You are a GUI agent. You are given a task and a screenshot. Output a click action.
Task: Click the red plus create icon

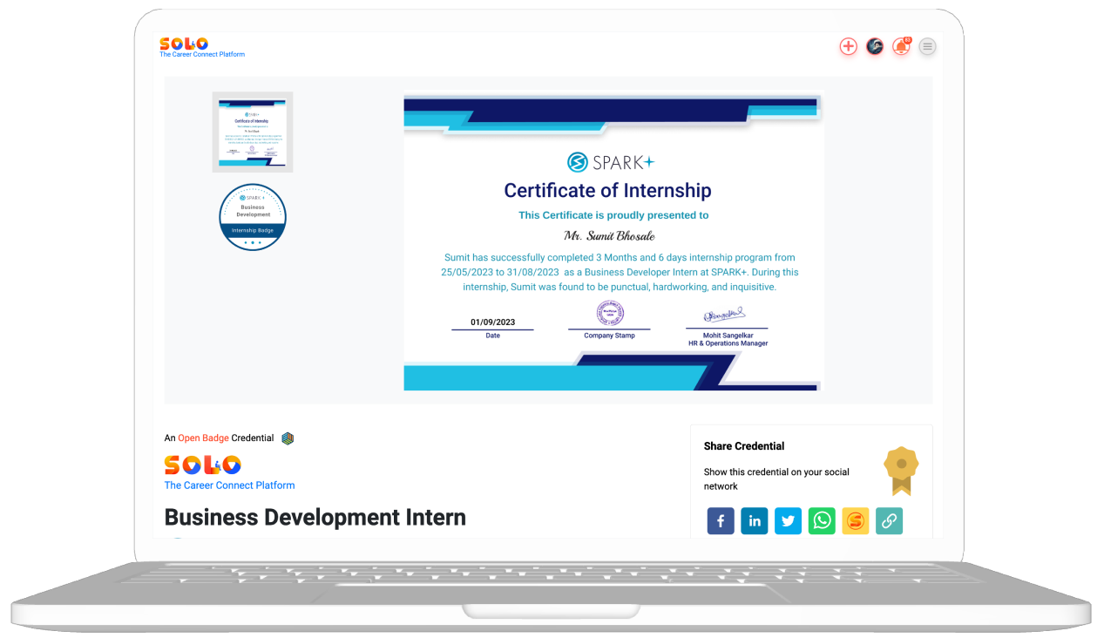[848, 46]
